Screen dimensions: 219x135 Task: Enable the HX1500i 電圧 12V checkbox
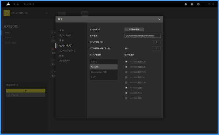tap(126, 72)
